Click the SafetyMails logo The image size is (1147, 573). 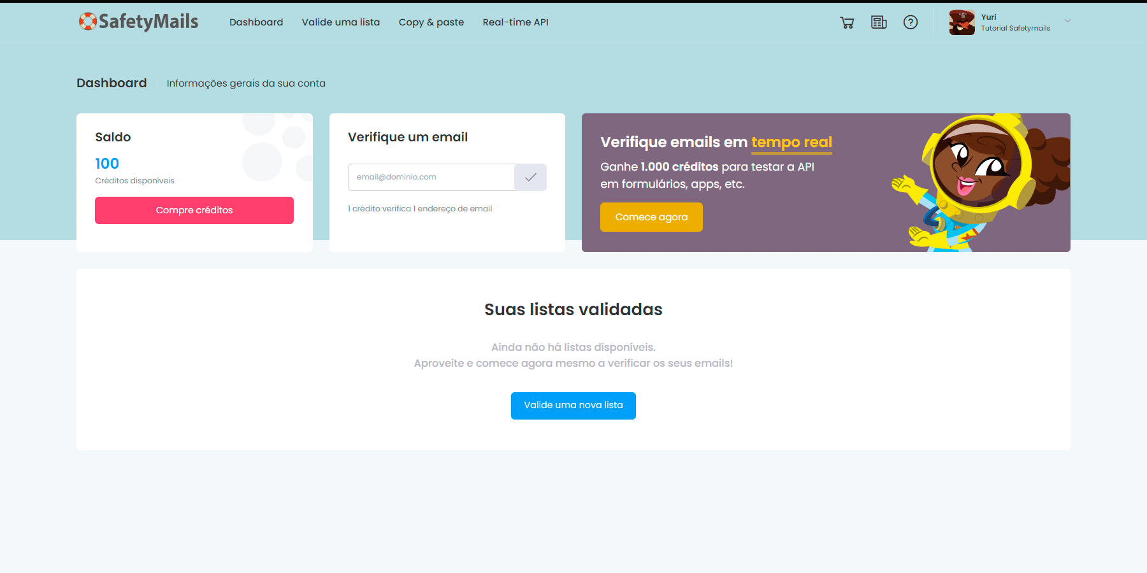138,22
